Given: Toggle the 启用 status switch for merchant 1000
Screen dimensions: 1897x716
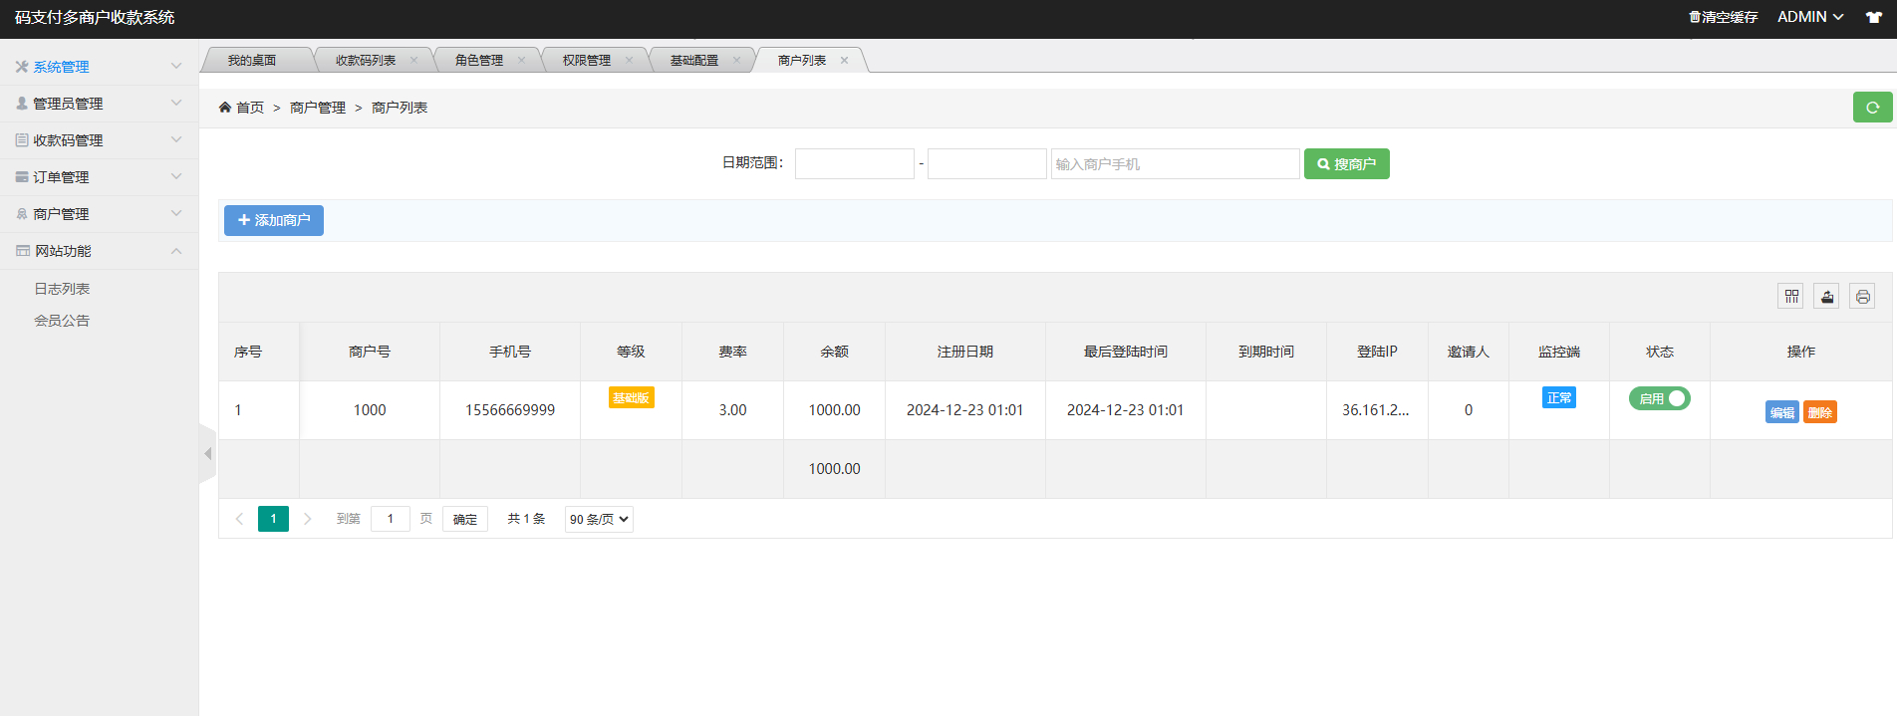Looking at the screenshot, I should 1659,398.
